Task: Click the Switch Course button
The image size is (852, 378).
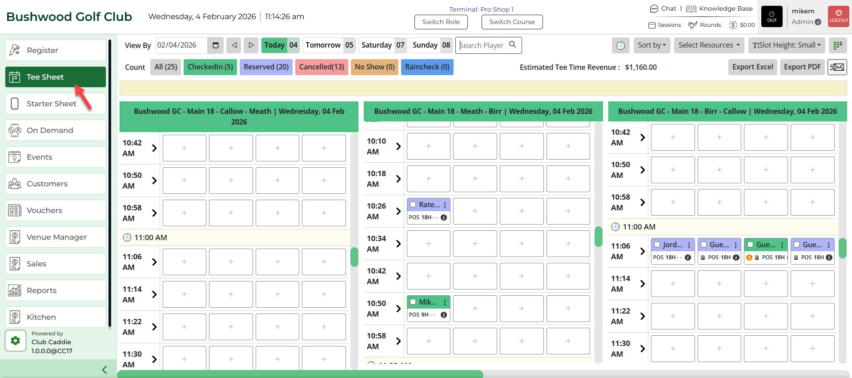Action: click(x=512, y=22)
